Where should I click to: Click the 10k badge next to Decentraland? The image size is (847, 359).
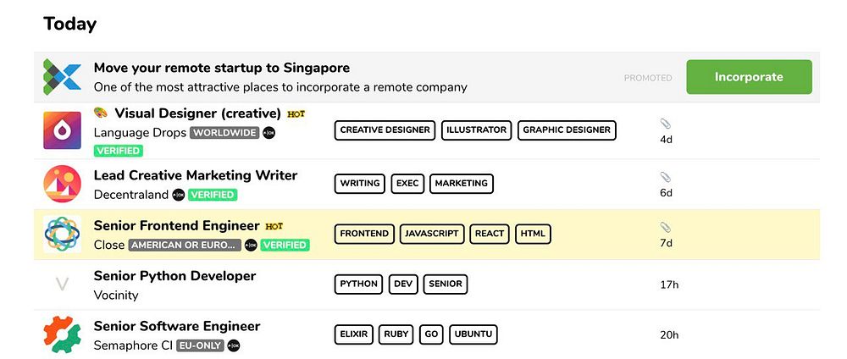pyautogui.click(x=178, y=195)
